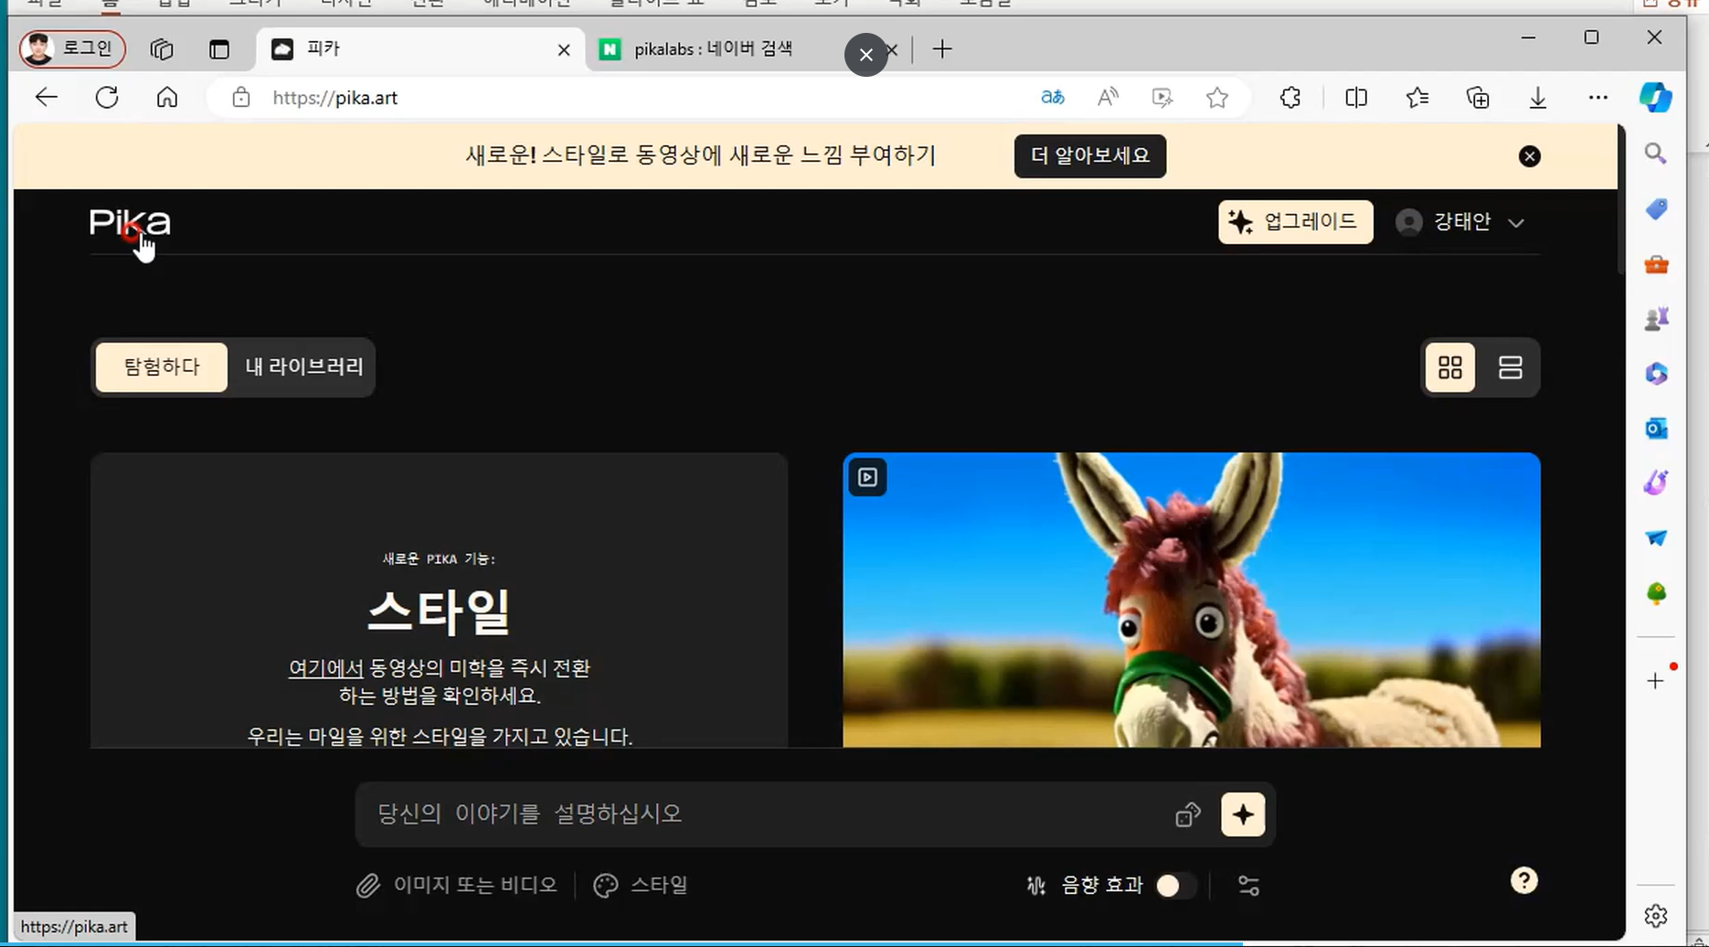This screenshot has height=947, width=1709.
Task: Refresh the pika.art page
Action: (107, 98)
